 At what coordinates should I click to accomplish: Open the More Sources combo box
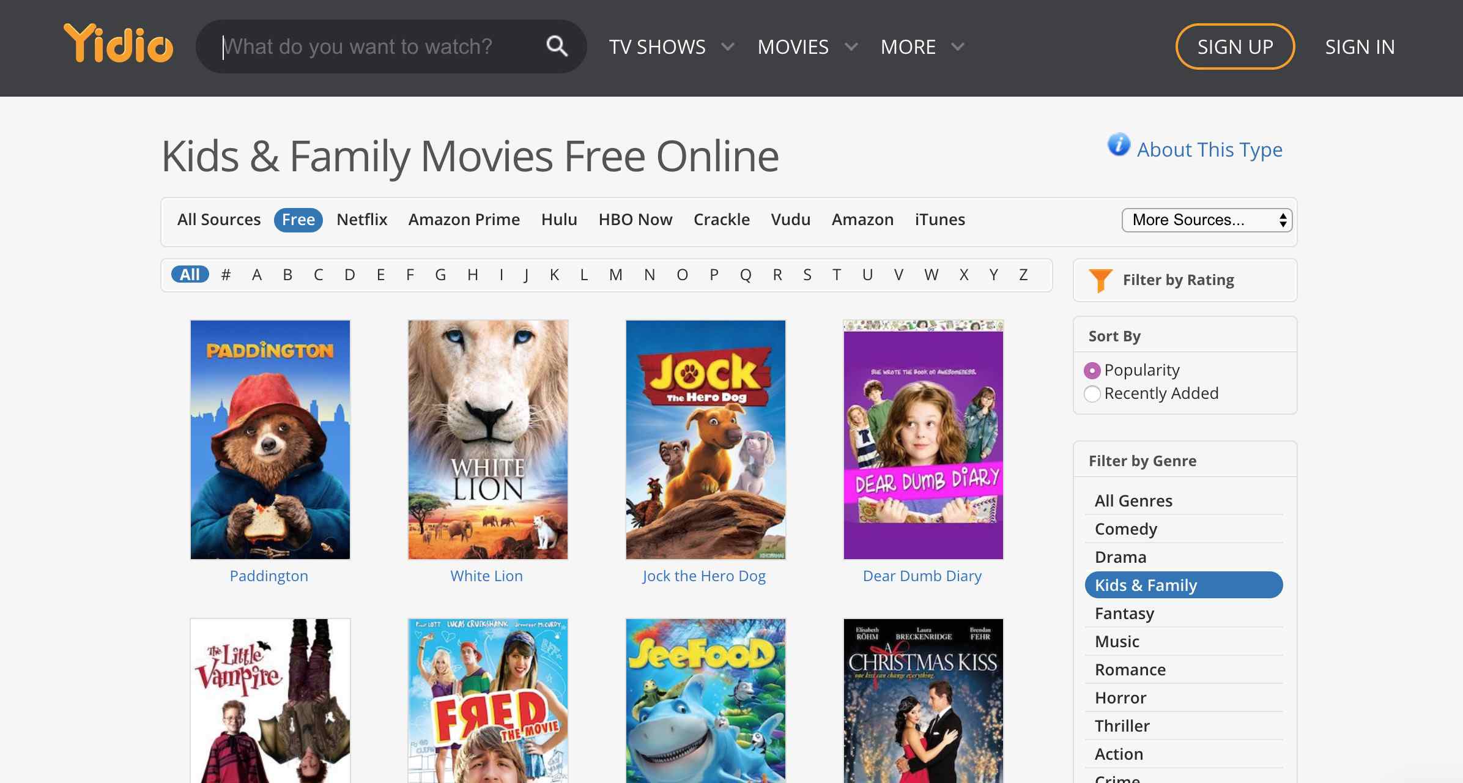coord(1207,220)
